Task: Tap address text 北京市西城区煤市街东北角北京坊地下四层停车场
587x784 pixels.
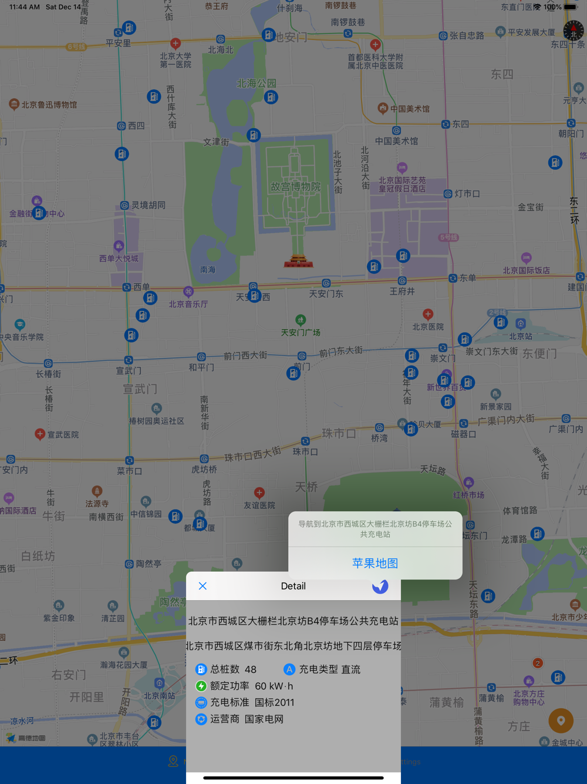Action: click(293, 646)
